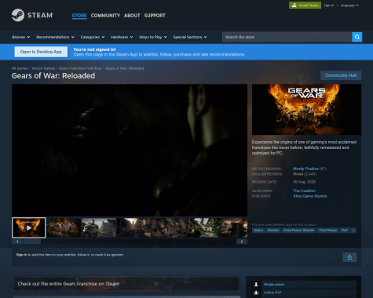Click the Install Steam button

305,5
